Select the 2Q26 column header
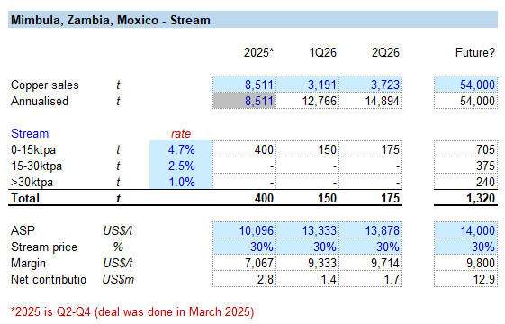 (385, 52)
